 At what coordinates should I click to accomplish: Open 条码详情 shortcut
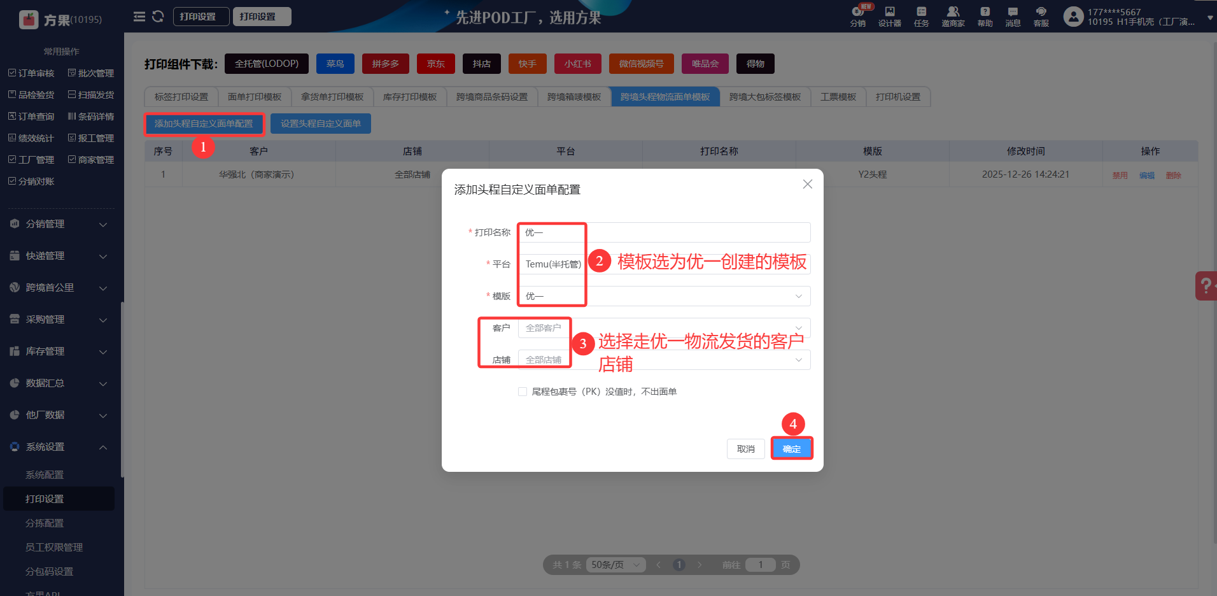[x=91, y=117]
